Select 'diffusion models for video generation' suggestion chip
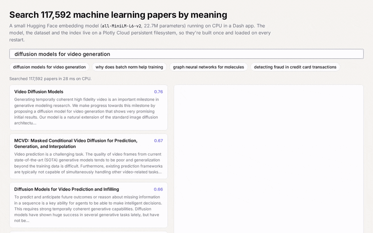 49,67
